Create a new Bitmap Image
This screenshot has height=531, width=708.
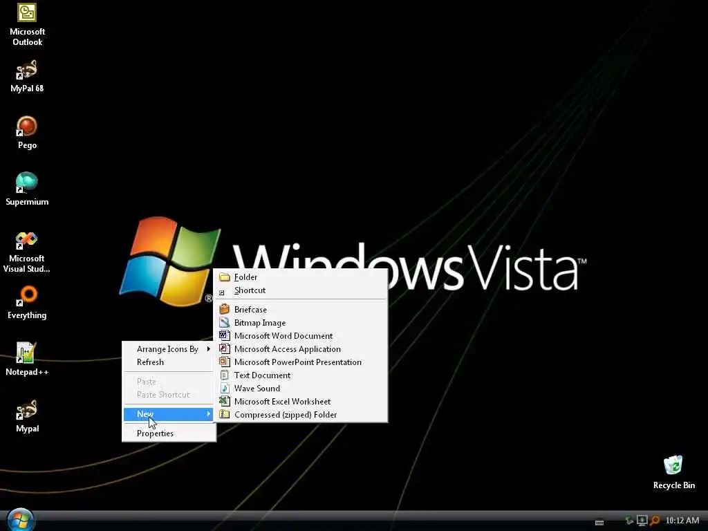(x=300, y=323)
